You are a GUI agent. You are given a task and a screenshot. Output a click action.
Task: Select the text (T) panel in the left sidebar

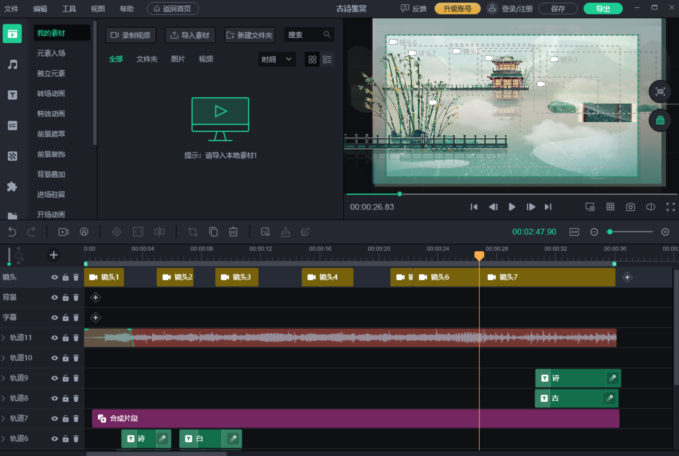coord(13,95)
